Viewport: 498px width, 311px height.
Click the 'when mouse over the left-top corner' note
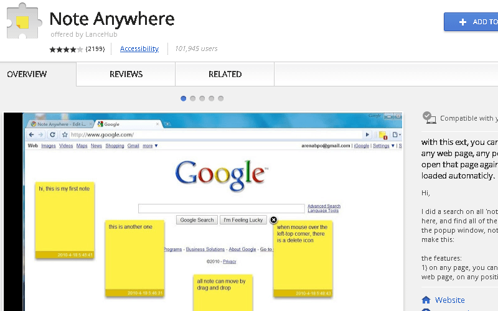click(303, 259)
